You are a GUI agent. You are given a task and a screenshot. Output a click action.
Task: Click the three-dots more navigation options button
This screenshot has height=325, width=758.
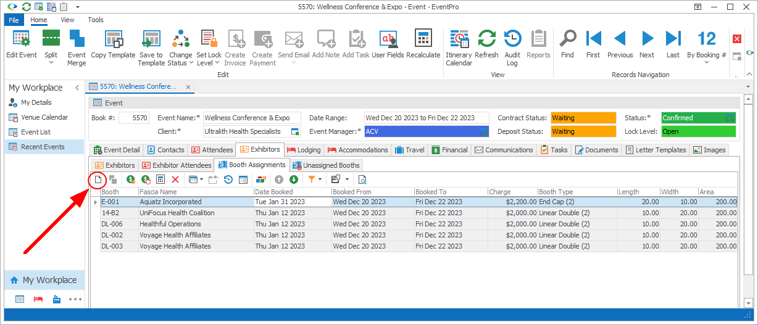pyautogui.click(x=75, y=300)
